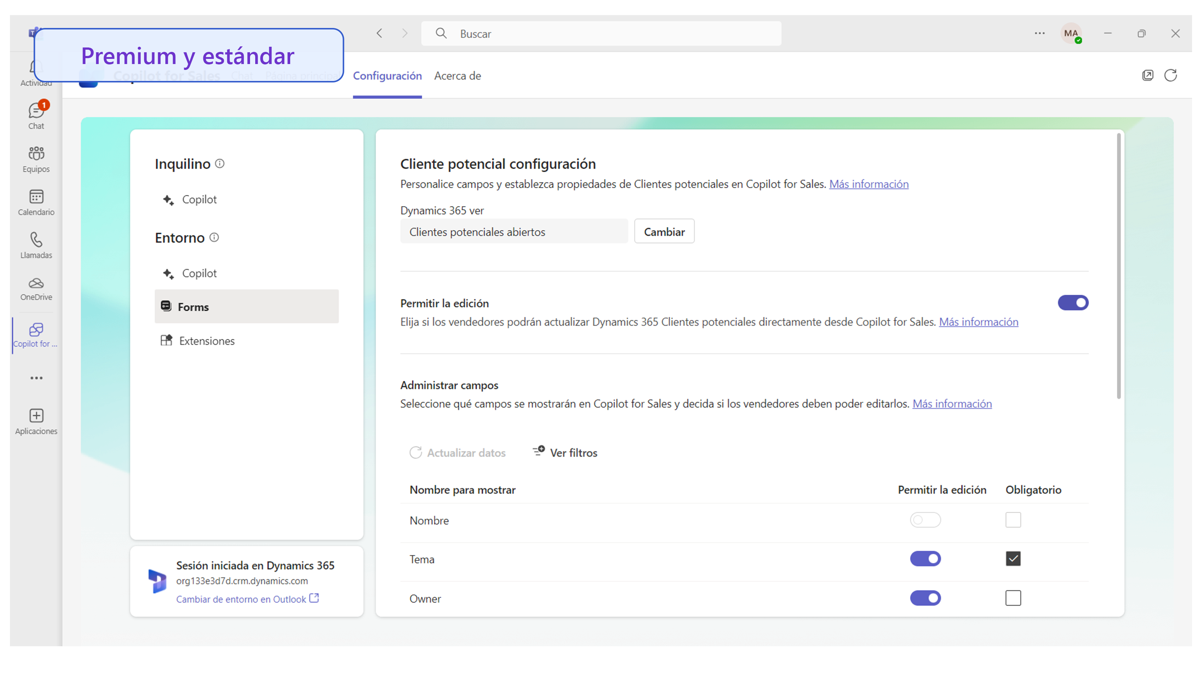Click the Cambiar button
The height and width of the screenshot is (686, 1202).
664,231
